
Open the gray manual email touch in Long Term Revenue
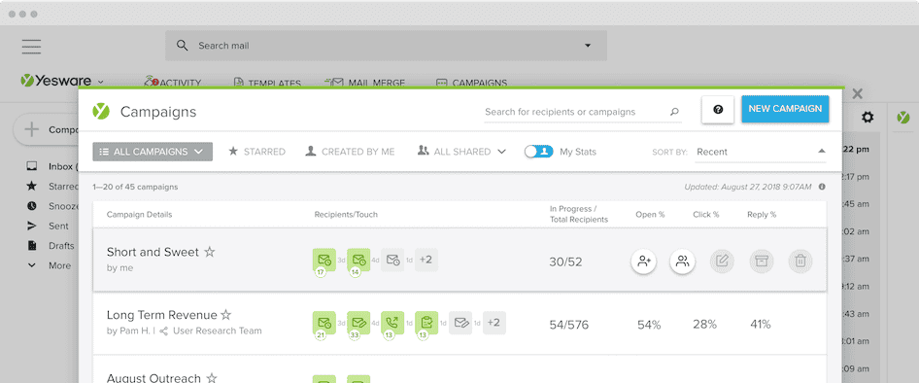pyautogui.click(x=460, y=323)
